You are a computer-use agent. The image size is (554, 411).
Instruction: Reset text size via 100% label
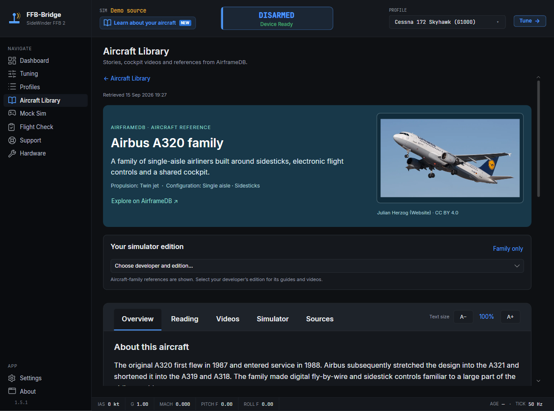click(486, 317)
